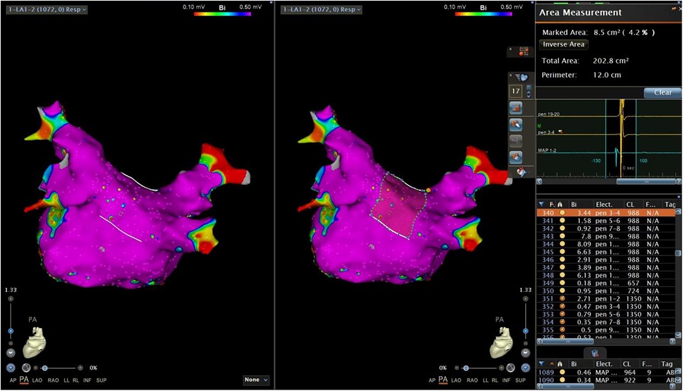This screenshot has height=391, width=683.
Task: Switch right view to RL projection
Action: pyautogui.click(x=495, y=380)
